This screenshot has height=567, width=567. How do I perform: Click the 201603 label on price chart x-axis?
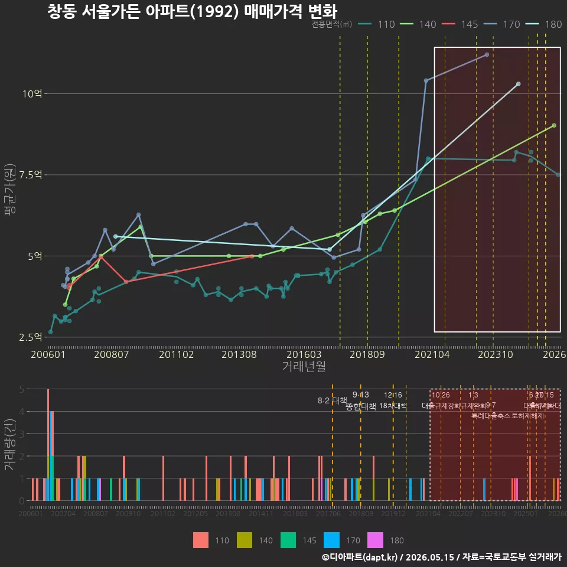(304, 354)
